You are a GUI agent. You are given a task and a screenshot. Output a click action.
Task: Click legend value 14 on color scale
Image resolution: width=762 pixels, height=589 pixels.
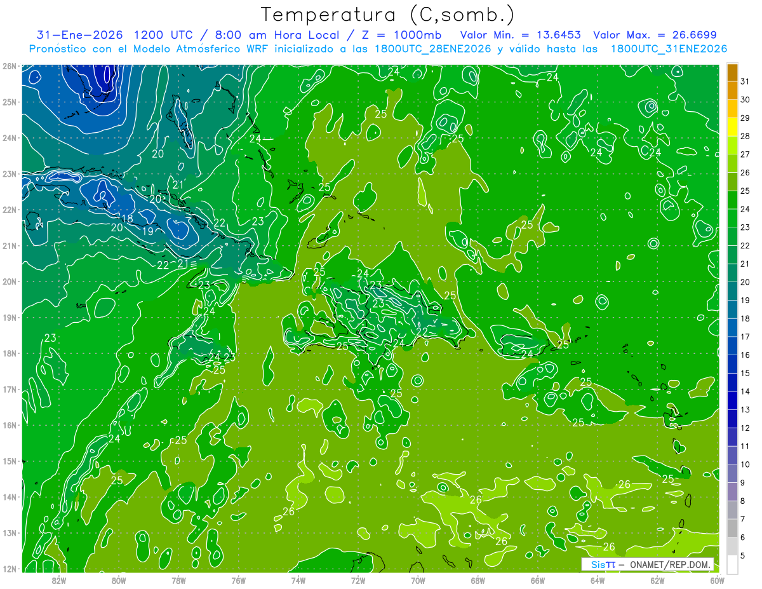tap(745, 391)
